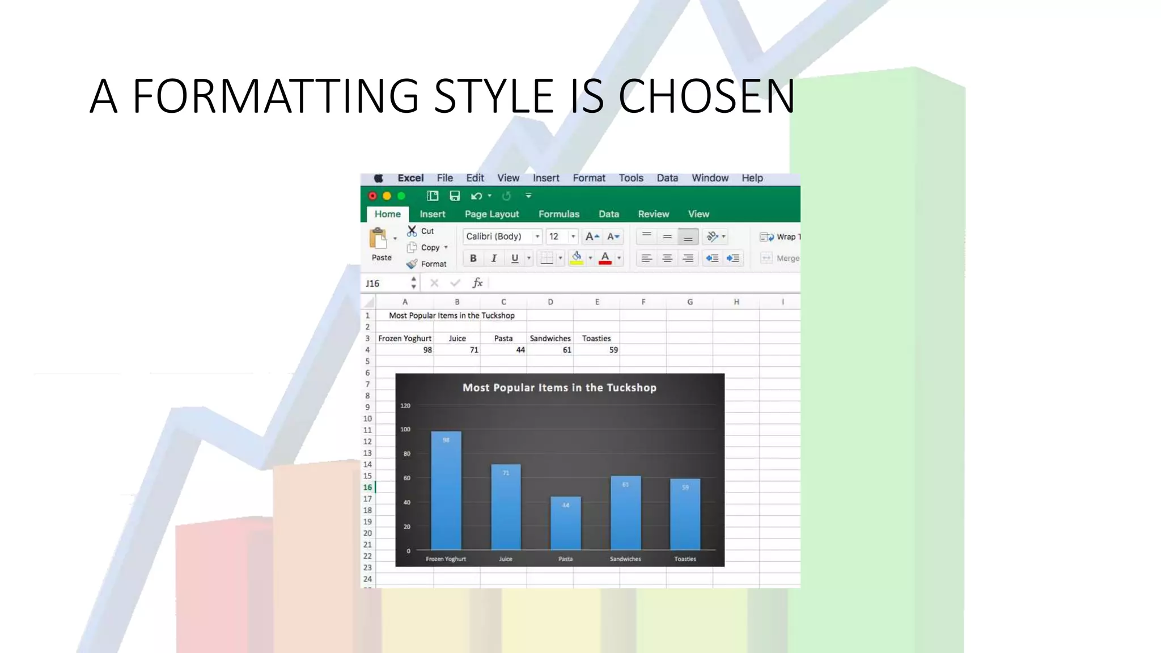Click the Copy button
The width and height of the screenshot is (1161, 653).
pyautogui.click(x=423, y=248)
